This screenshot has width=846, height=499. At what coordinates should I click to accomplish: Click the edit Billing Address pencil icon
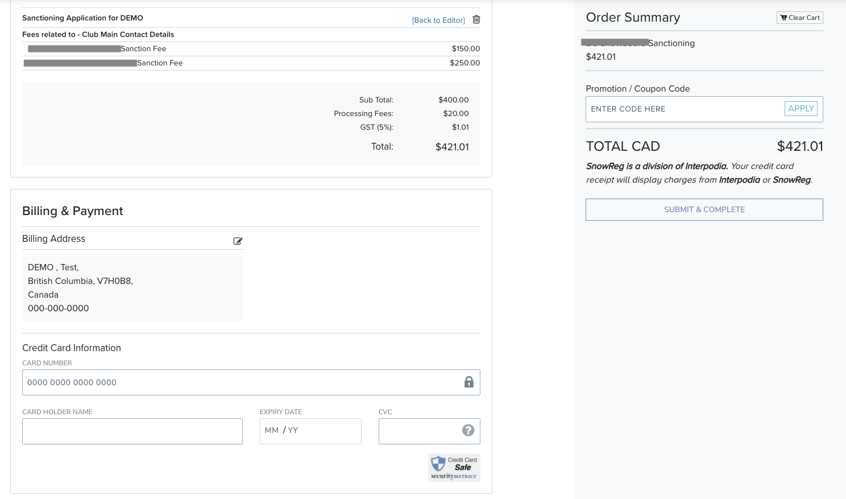[x=238, y=241]
